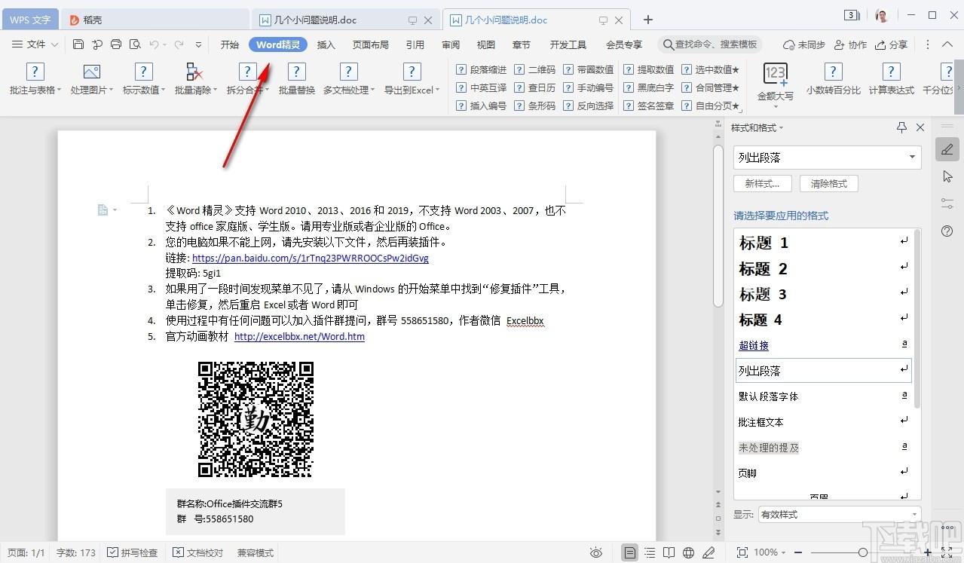
Task: Open the 插入 ribbon tab
Action: (x=326, y=44)
